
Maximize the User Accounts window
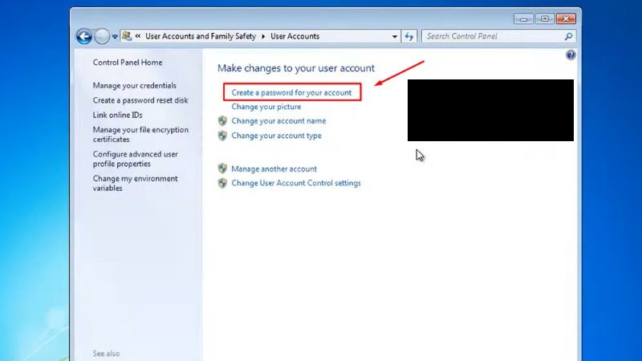(x=545, y=18)
